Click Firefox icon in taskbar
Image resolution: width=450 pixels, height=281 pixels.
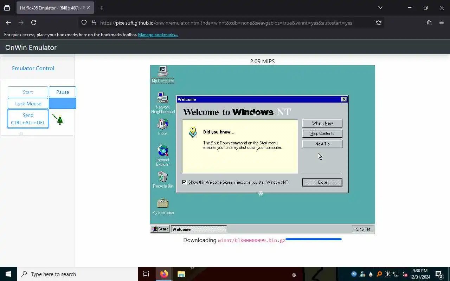point(164,274)
